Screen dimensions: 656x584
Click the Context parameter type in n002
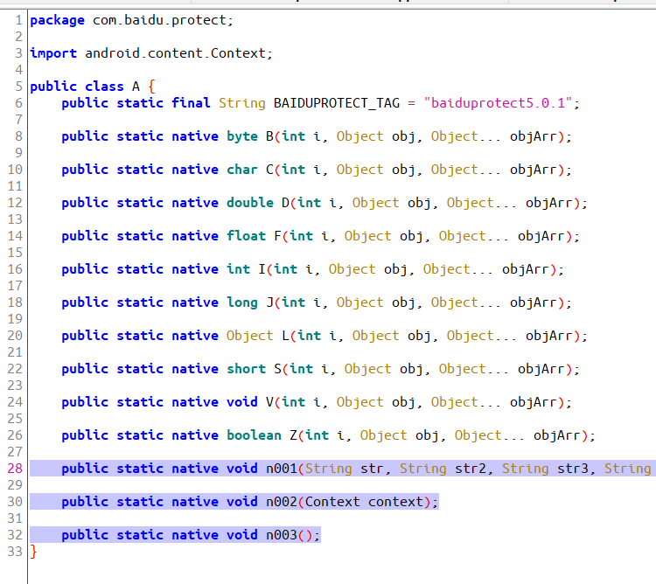pos(332,502)
